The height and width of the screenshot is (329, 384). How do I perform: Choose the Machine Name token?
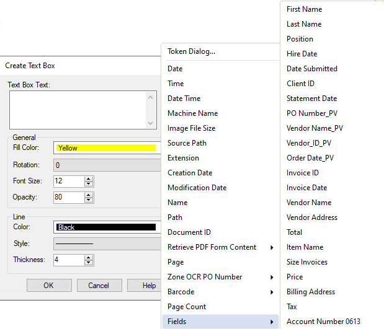220,113
